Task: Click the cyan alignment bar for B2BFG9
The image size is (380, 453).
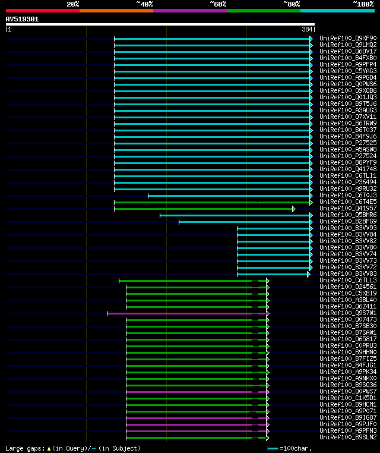Action: 246,222
